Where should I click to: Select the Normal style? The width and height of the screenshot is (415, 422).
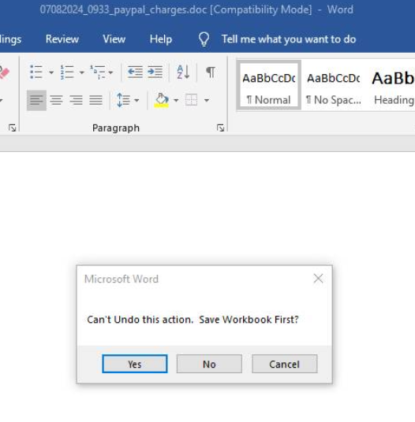click(x=269, y=85)
